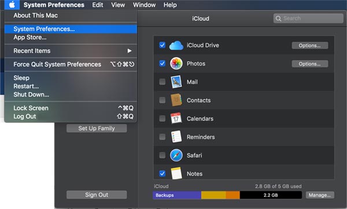Enable the Mail checkbox
347x209 pixels.
(162, 82)
